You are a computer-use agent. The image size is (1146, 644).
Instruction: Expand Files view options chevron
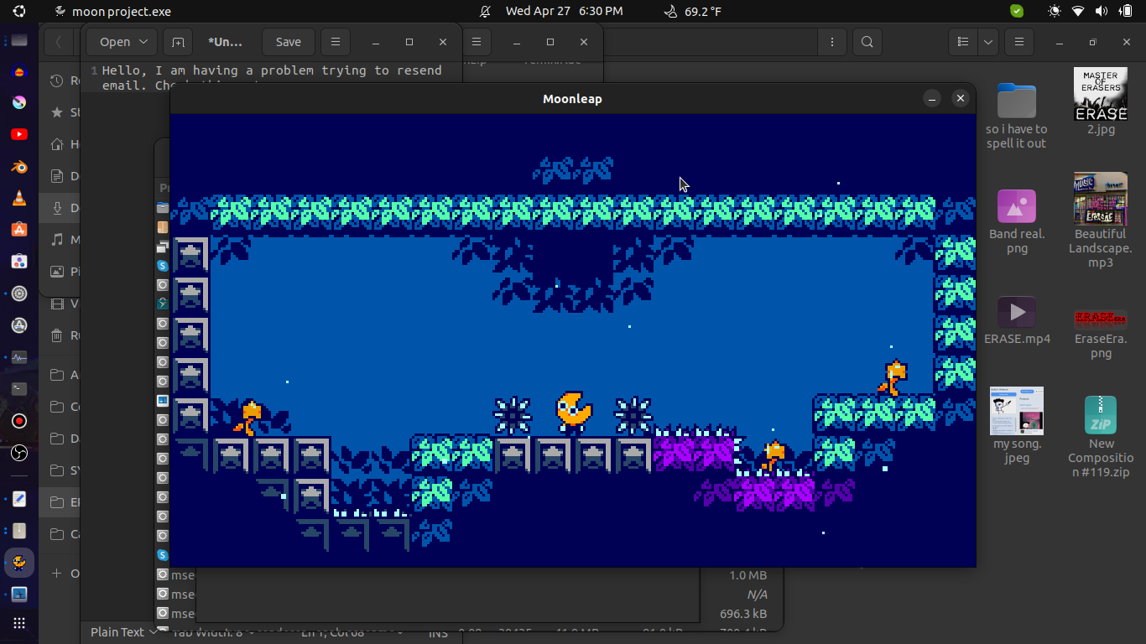(988, 42)
